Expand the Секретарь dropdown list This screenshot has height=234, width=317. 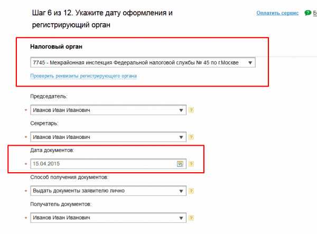(x=181, y=137)
